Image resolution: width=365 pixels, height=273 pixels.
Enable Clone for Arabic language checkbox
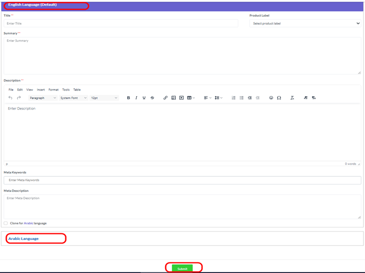6,223
